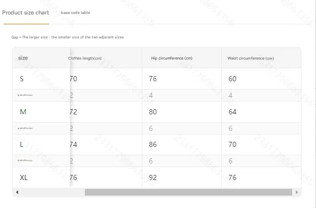Click the Gap definition text above the table
The width and height of the screenshot is (316, 208).
tap(68, 37)
